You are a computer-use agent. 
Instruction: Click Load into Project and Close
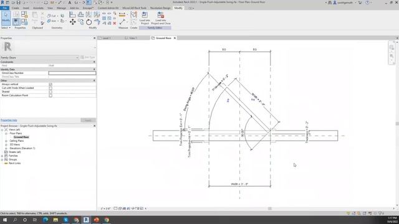161,18
